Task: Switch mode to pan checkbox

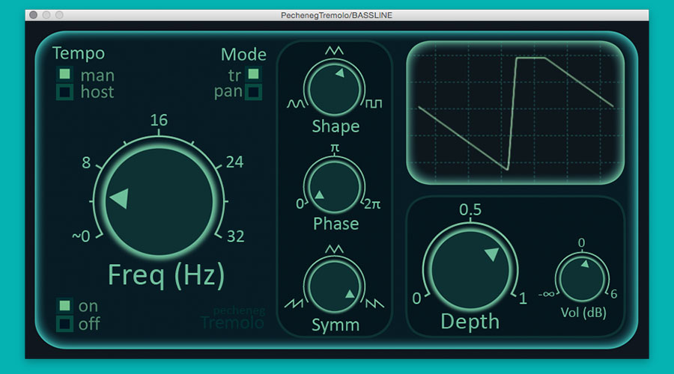Action: click(253, 92)
